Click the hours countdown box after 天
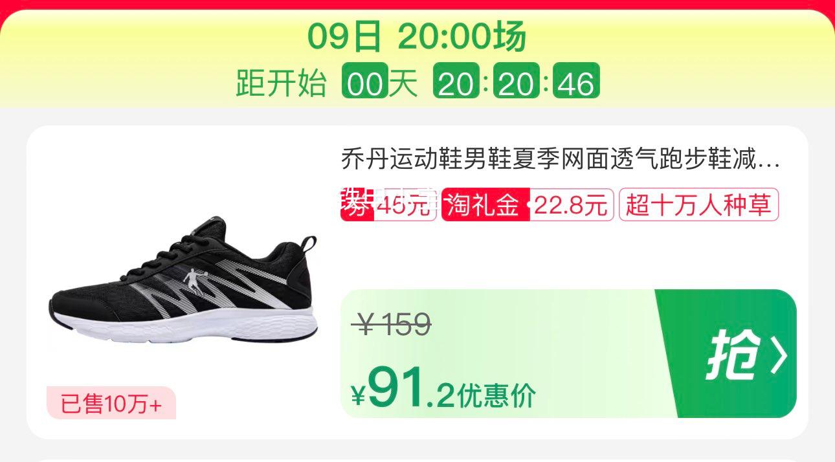Image resolution: width=835 pixels, height=462 pixels. pos(456,82)
